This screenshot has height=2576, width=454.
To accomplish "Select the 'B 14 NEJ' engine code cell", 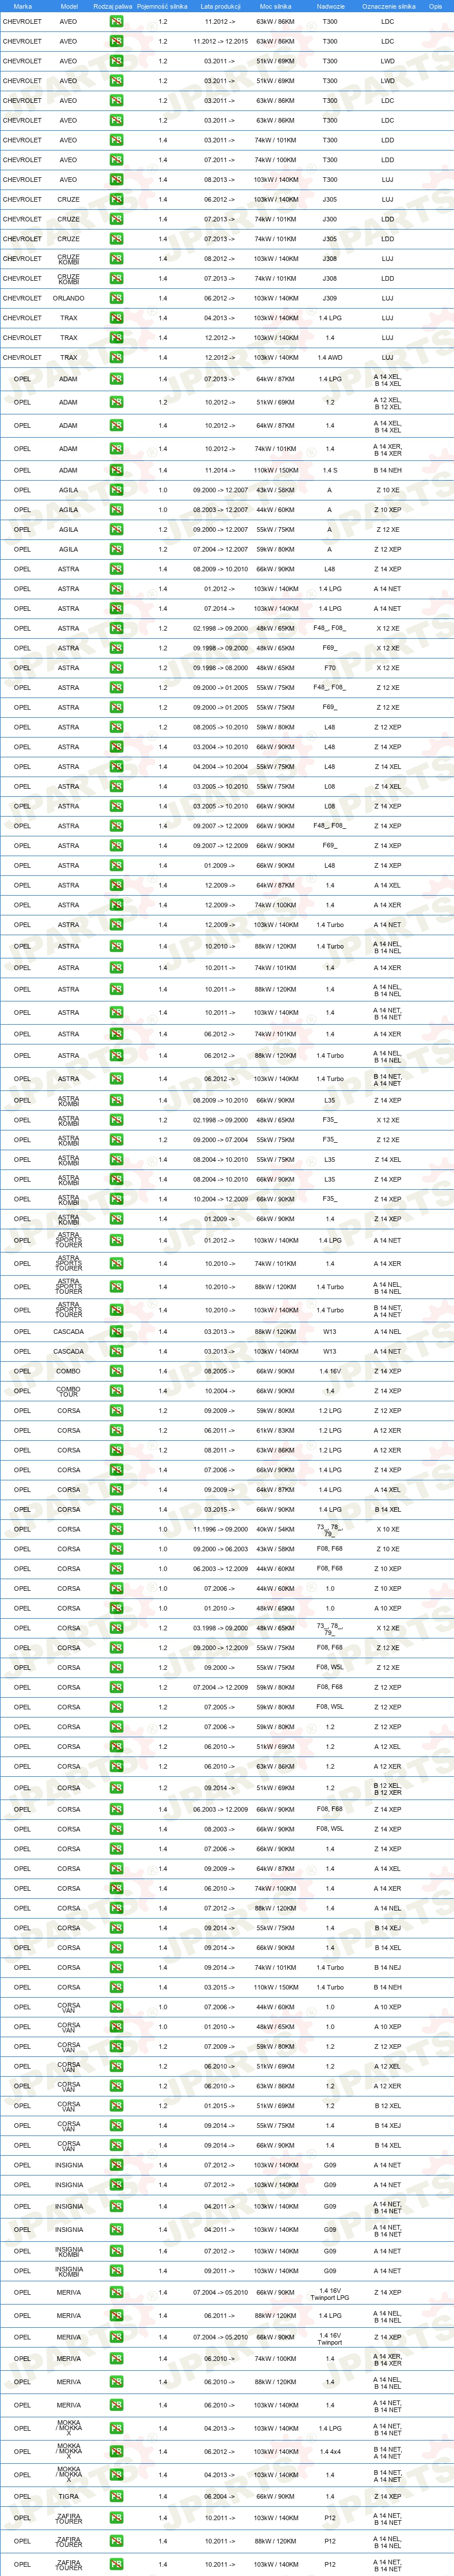I will (x=388, y=1967).
